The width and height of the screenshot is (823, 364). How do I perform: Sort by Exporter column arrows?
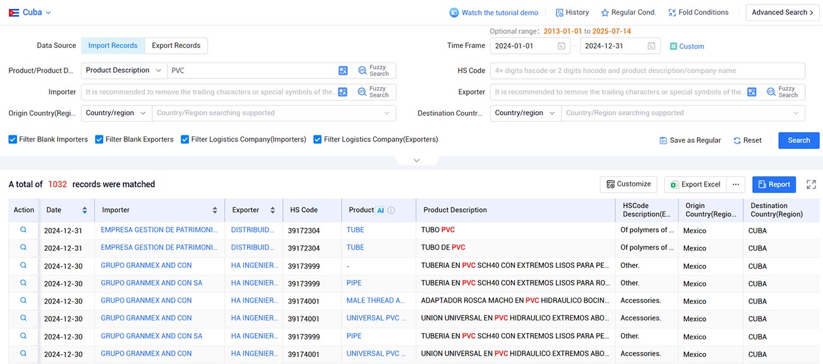click(272, 210)
